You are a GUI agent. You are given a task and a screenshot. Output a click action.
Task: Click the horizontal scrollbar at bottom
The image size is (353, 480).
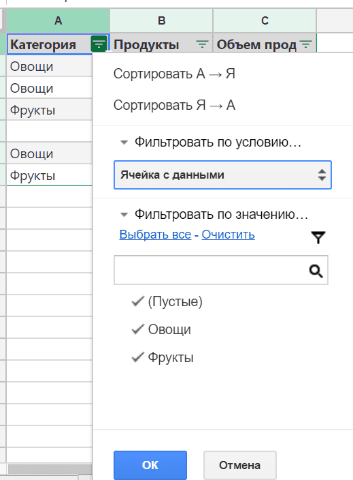(50, 468)
